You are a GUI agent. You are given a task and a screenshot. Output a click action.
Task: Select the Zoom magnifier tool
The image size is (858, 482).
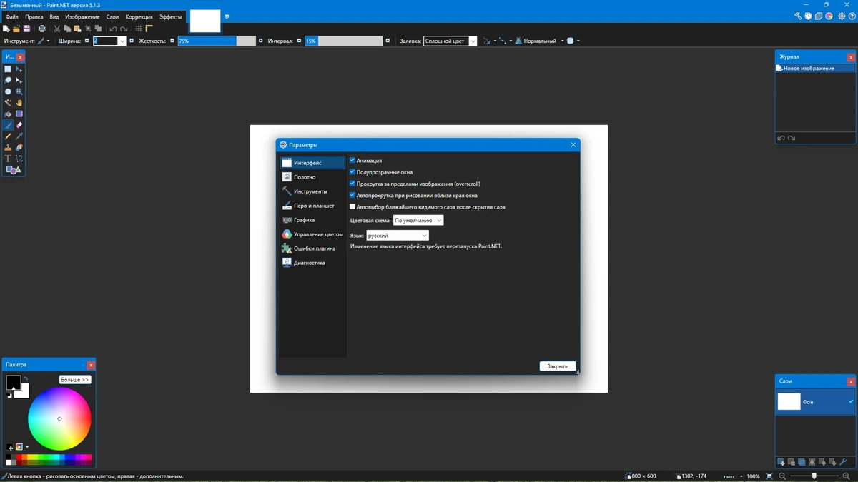19,91
